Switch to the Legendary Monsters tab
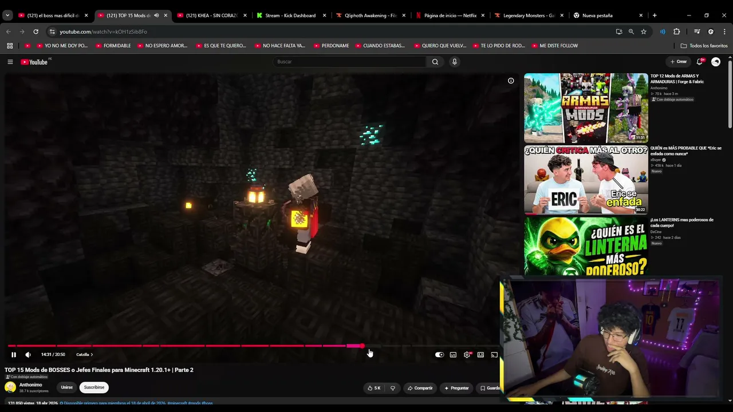Screen dimensions: 733x412 tap(529, 15)
